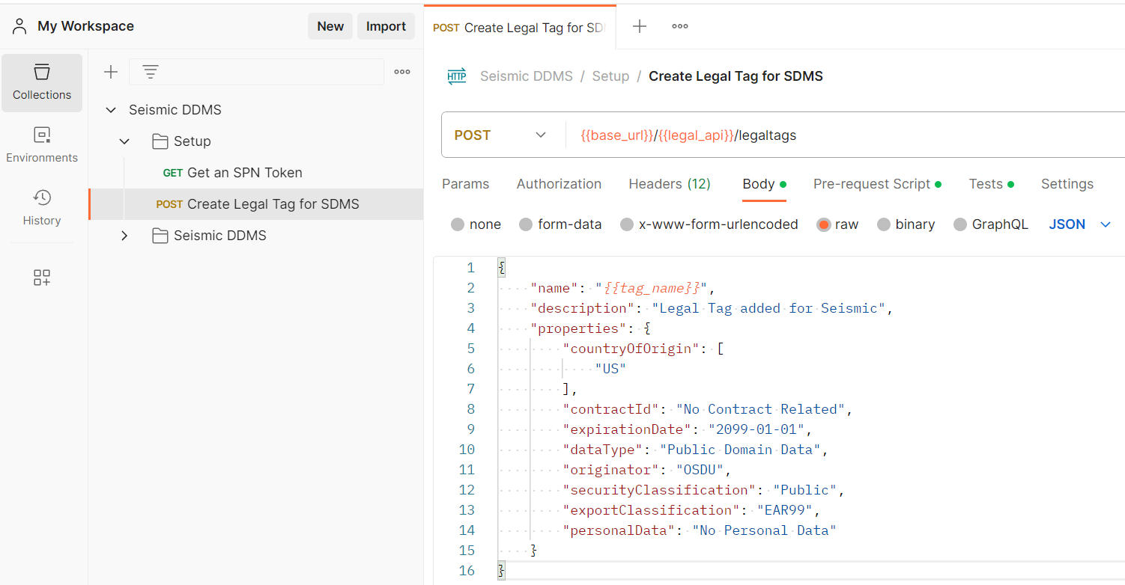The width and height of the screenshot is (1125, 585).
Task: Click Seismic DDMS breadcrumb link
Action: point(527,76)
